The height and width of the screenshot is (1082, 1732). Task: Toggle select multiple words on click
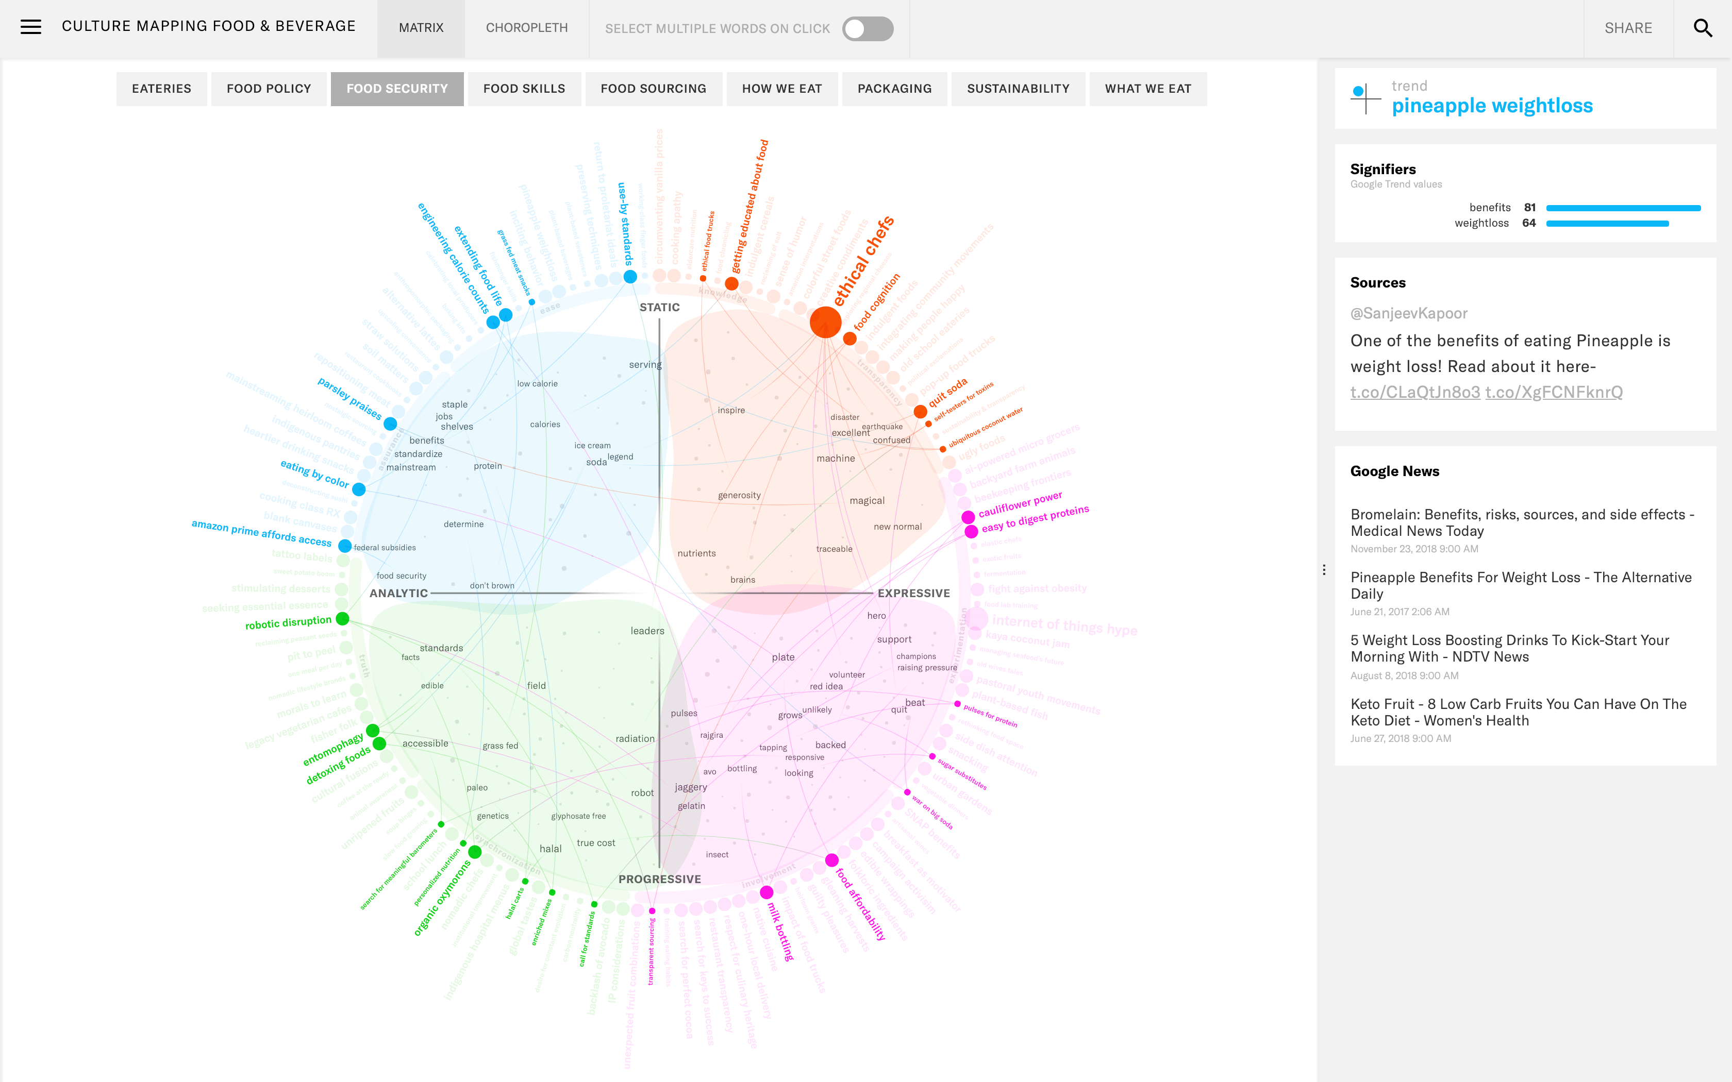(x=868, y=29)
